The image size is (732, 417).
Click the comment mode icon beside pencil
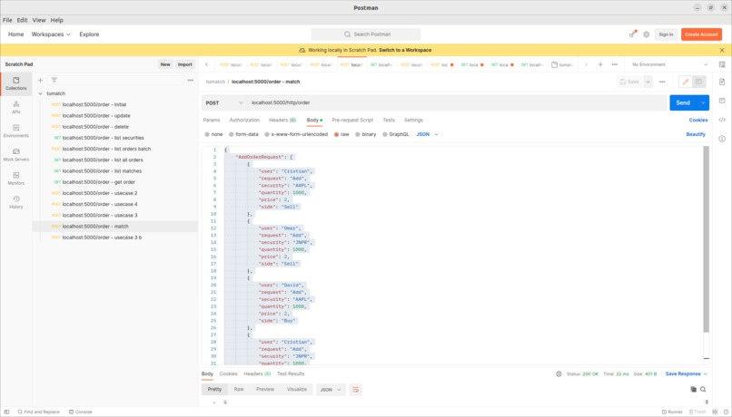698,82
